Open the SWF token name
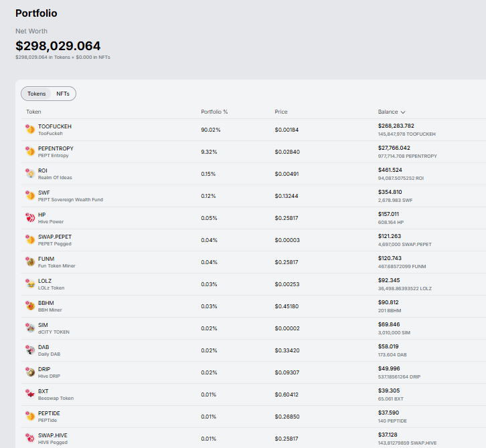The width and height of the screenshot is (486, 448). 44,193
